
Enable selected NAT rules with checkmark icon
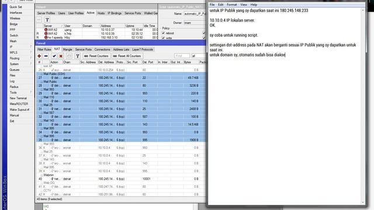point(54,56)
